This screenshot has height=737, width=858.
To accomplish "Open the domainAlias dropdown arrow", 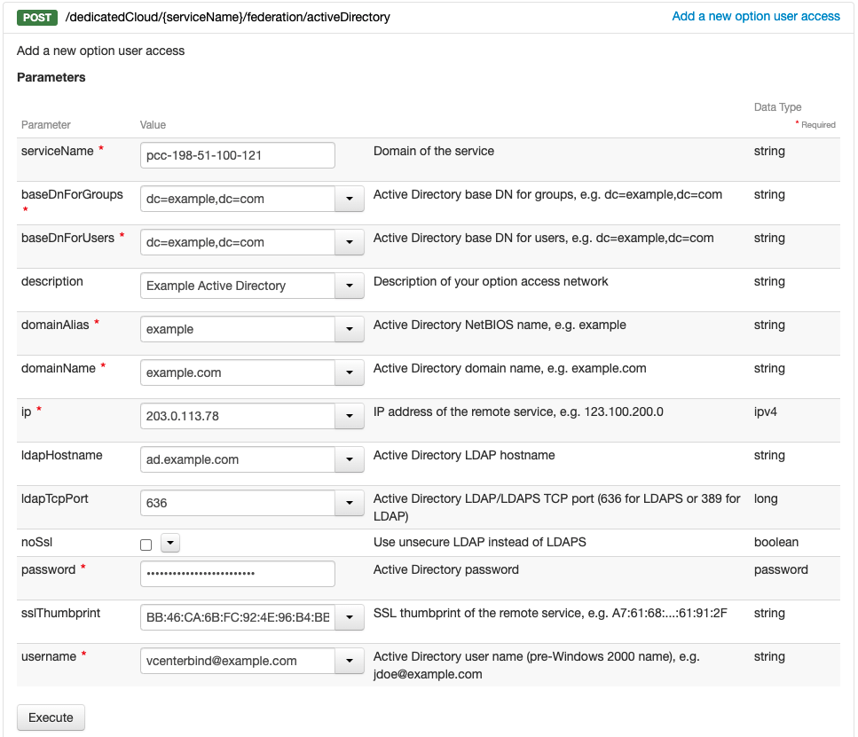I will [x=350, y=329].
